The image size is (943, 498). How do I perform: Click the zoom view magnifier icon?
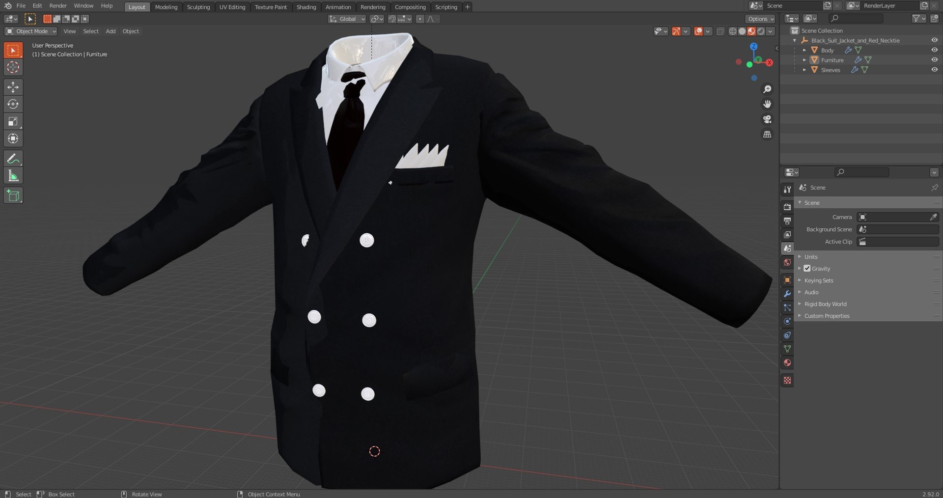(767, 89)
